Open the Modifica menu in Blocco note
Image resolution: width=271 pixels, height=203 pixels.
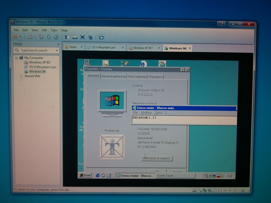(146, 113)
